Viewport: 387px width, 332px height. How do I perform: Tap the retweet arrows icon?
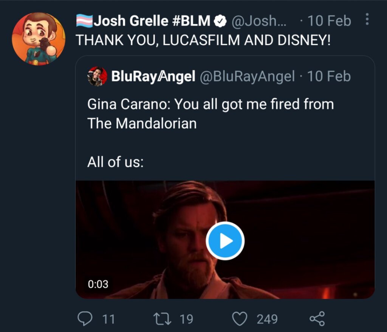(x=162, y=319)
